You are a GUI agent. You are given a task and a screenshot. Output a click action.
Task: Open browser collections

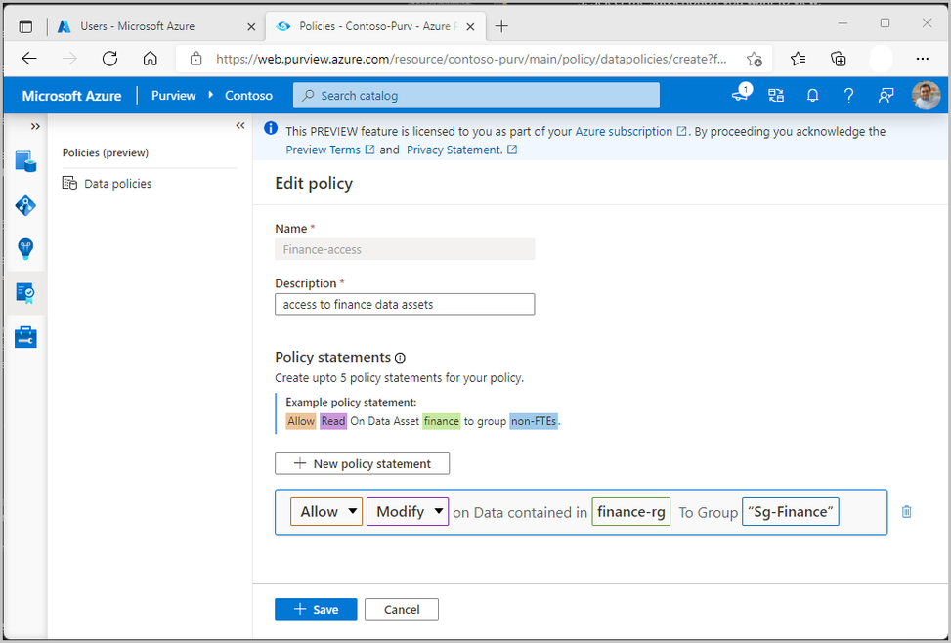[x=839, y=59]
